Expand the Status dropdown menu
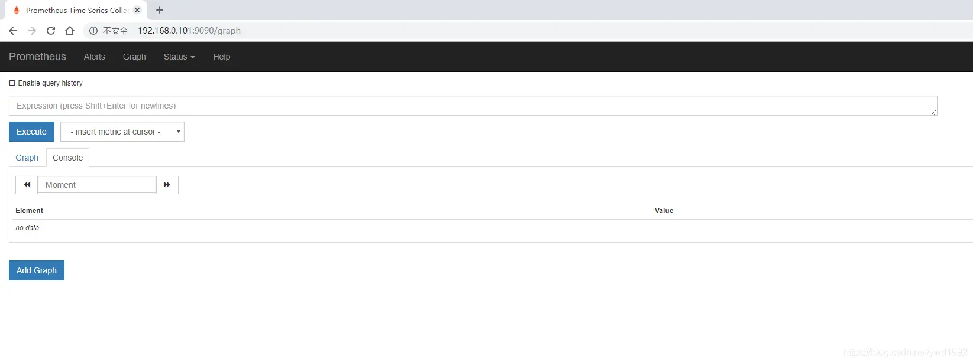The width and height of the screenshot is (973, 363). (x=179, y=57)
